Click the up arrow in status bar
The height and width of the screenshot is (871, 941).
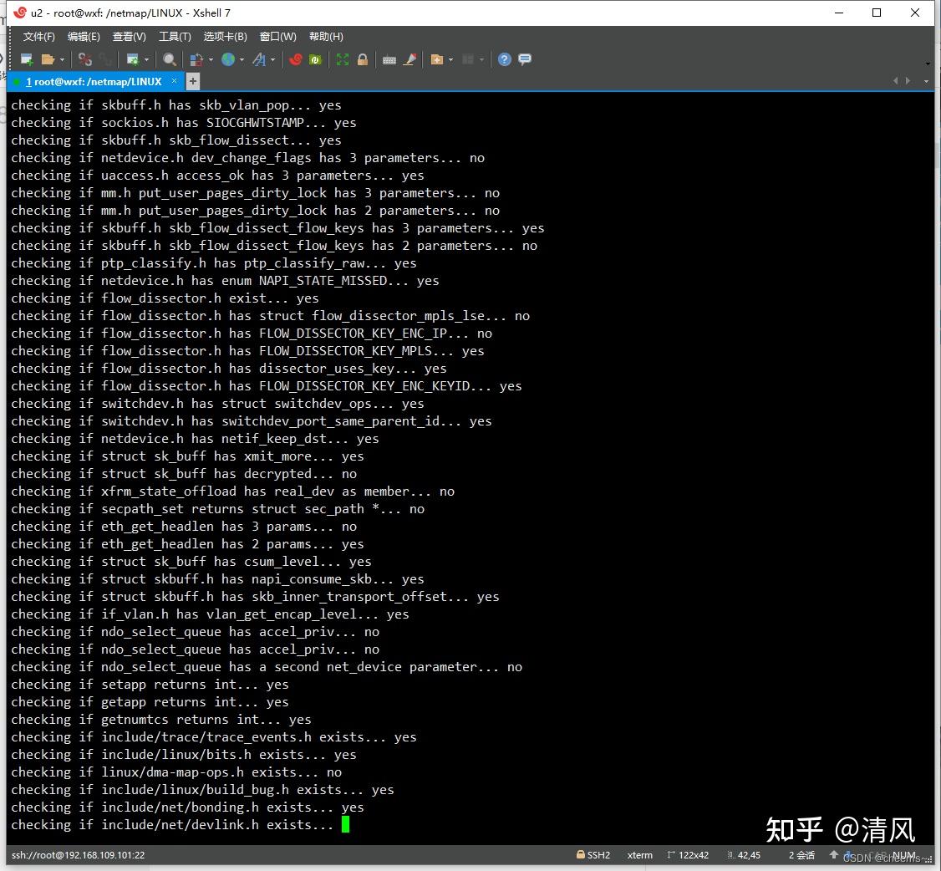click(x=833, y=854)
